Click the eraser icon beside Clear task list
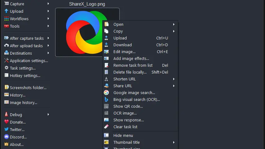Image resolution: width=265 pixels, height=149 pixels. pos(106,126)
